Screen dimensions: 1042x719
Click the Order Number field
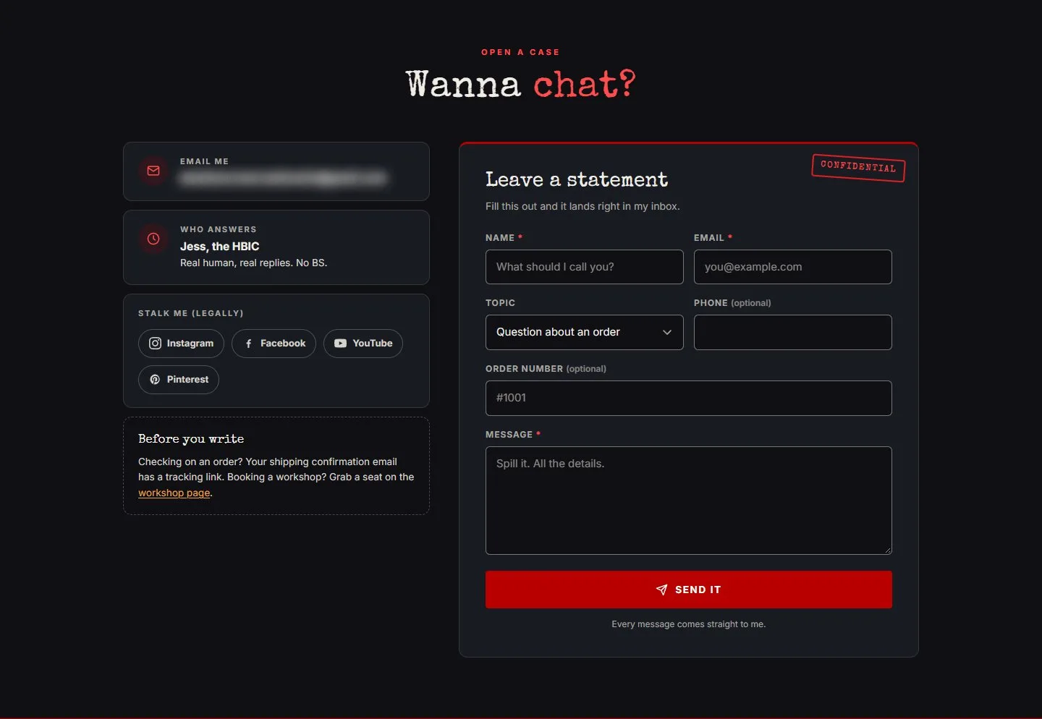[689, 399]
